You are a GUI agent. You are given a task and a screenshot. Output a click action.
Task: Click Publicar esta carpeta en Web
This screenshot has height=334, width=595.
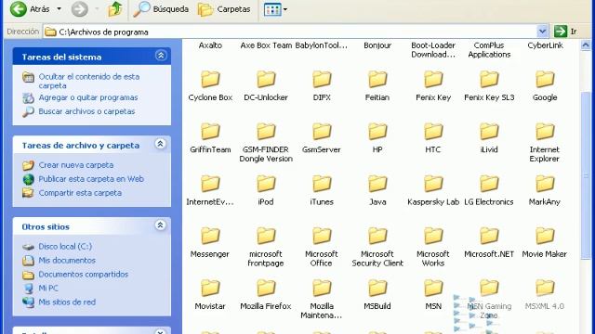[x=83, y=179]
